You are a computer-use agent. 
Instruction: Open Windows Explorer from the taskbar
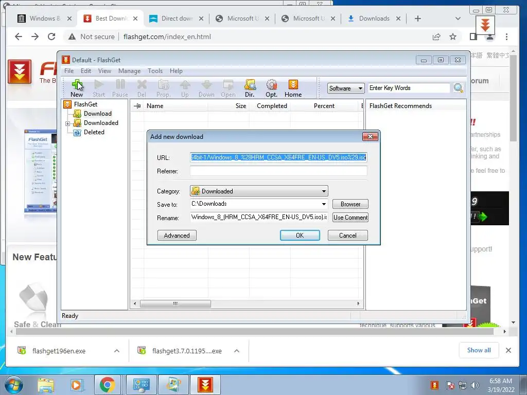pyautogui.click(x=46, y=385)
